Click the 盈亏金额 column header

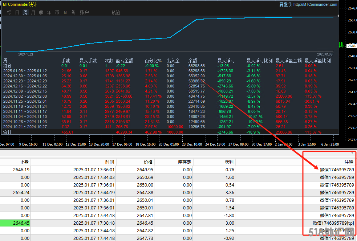(x=124, y=61)
